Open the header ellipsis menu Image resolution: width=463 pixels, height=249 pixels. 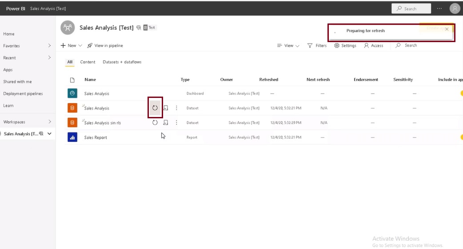click(439, 8)
